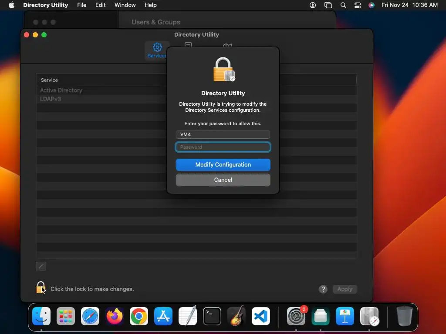Select the Services toolbar icon

(157, 50)
